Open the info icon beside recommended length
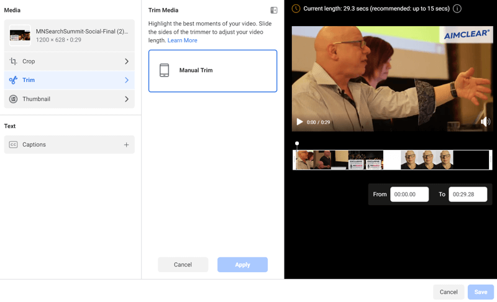The width and height of the screenshot is (497, 302). (x=457, y=9)
